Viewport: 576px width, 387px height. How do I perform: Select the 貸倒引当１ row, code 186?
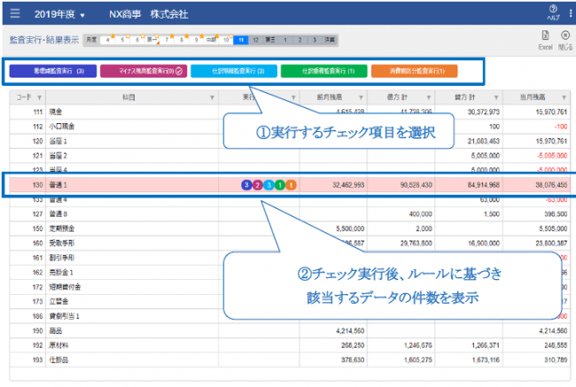coord(290,316)
